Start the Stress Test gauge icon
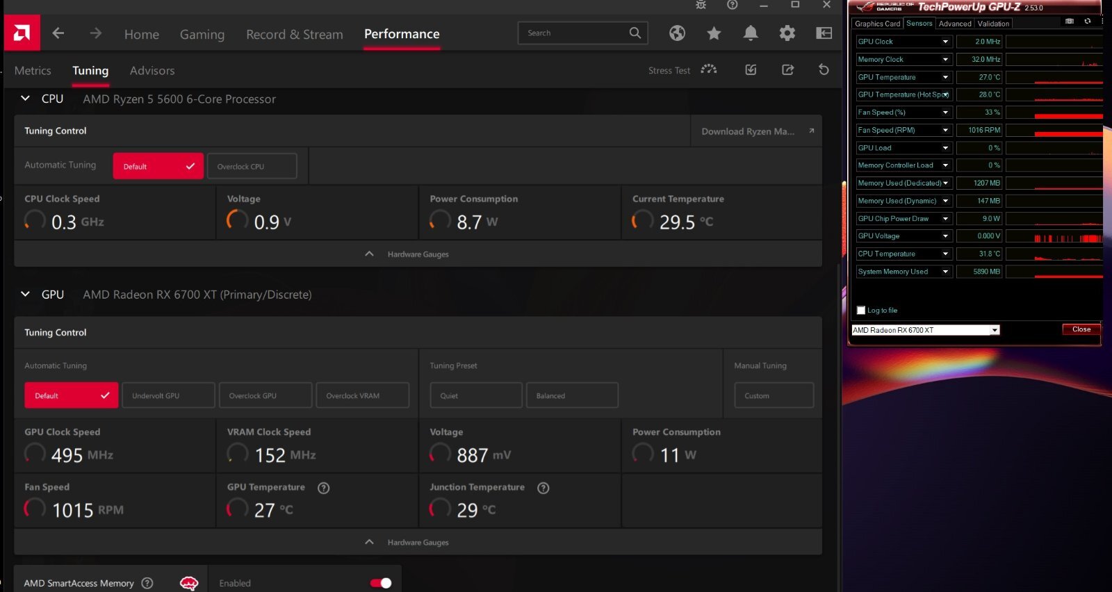Viewport: 1112px width, 592px height. pos(708,69)
